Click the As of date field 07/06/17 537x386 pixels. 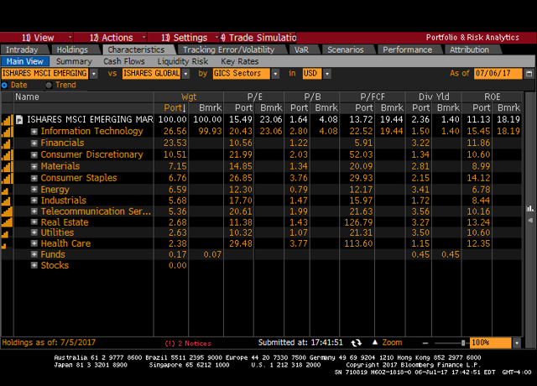498,74
